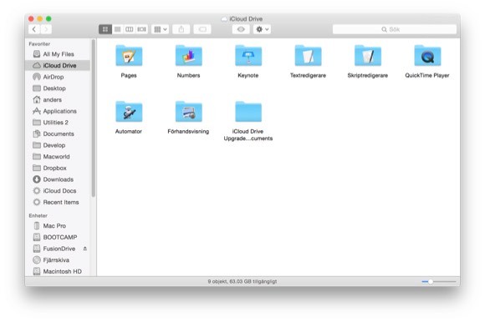Click the Quick Look eye button
Viewport: 485px width, 322px height.
[x=241, y=29]
